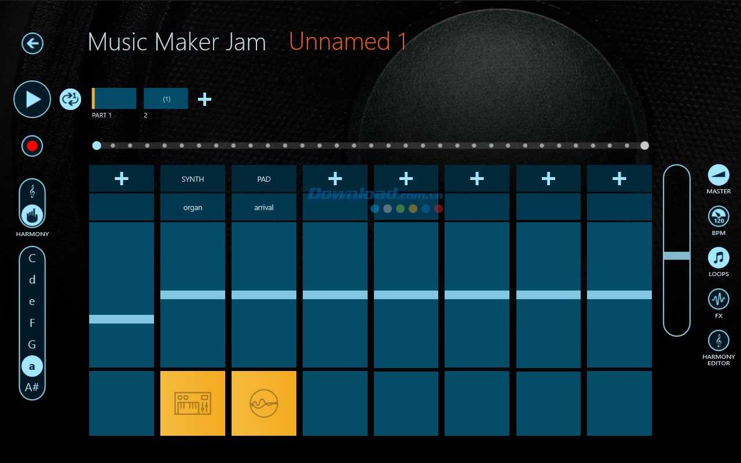Open the BPM tempo setting
Viewport: 741px width, 463px height.
click(718, 217)
